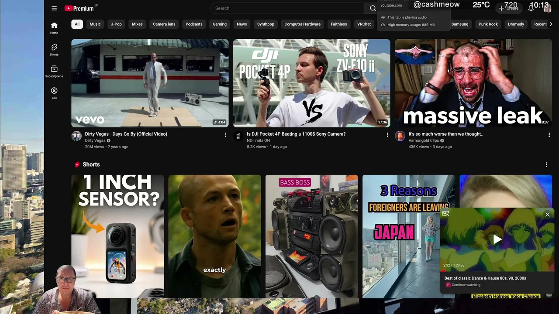This screenshot has height=314, width=559.
Task: Open NO limits ON channel avatar
Action: click(x=238, y=136)
